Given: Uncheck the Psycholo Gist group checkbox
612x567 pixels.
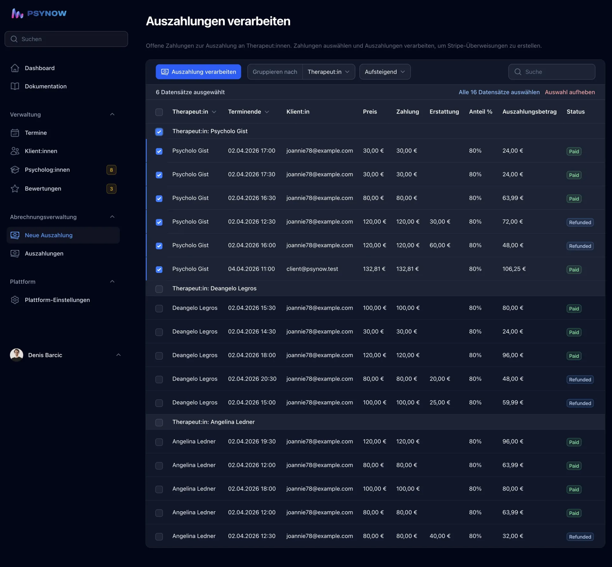Looking at the screenshot, I should 159,132.
